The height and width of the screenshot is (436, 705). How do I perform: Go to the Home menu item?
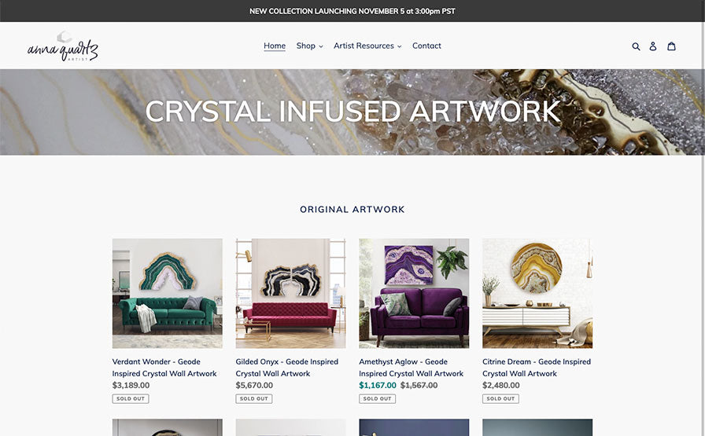pos(275,46)
